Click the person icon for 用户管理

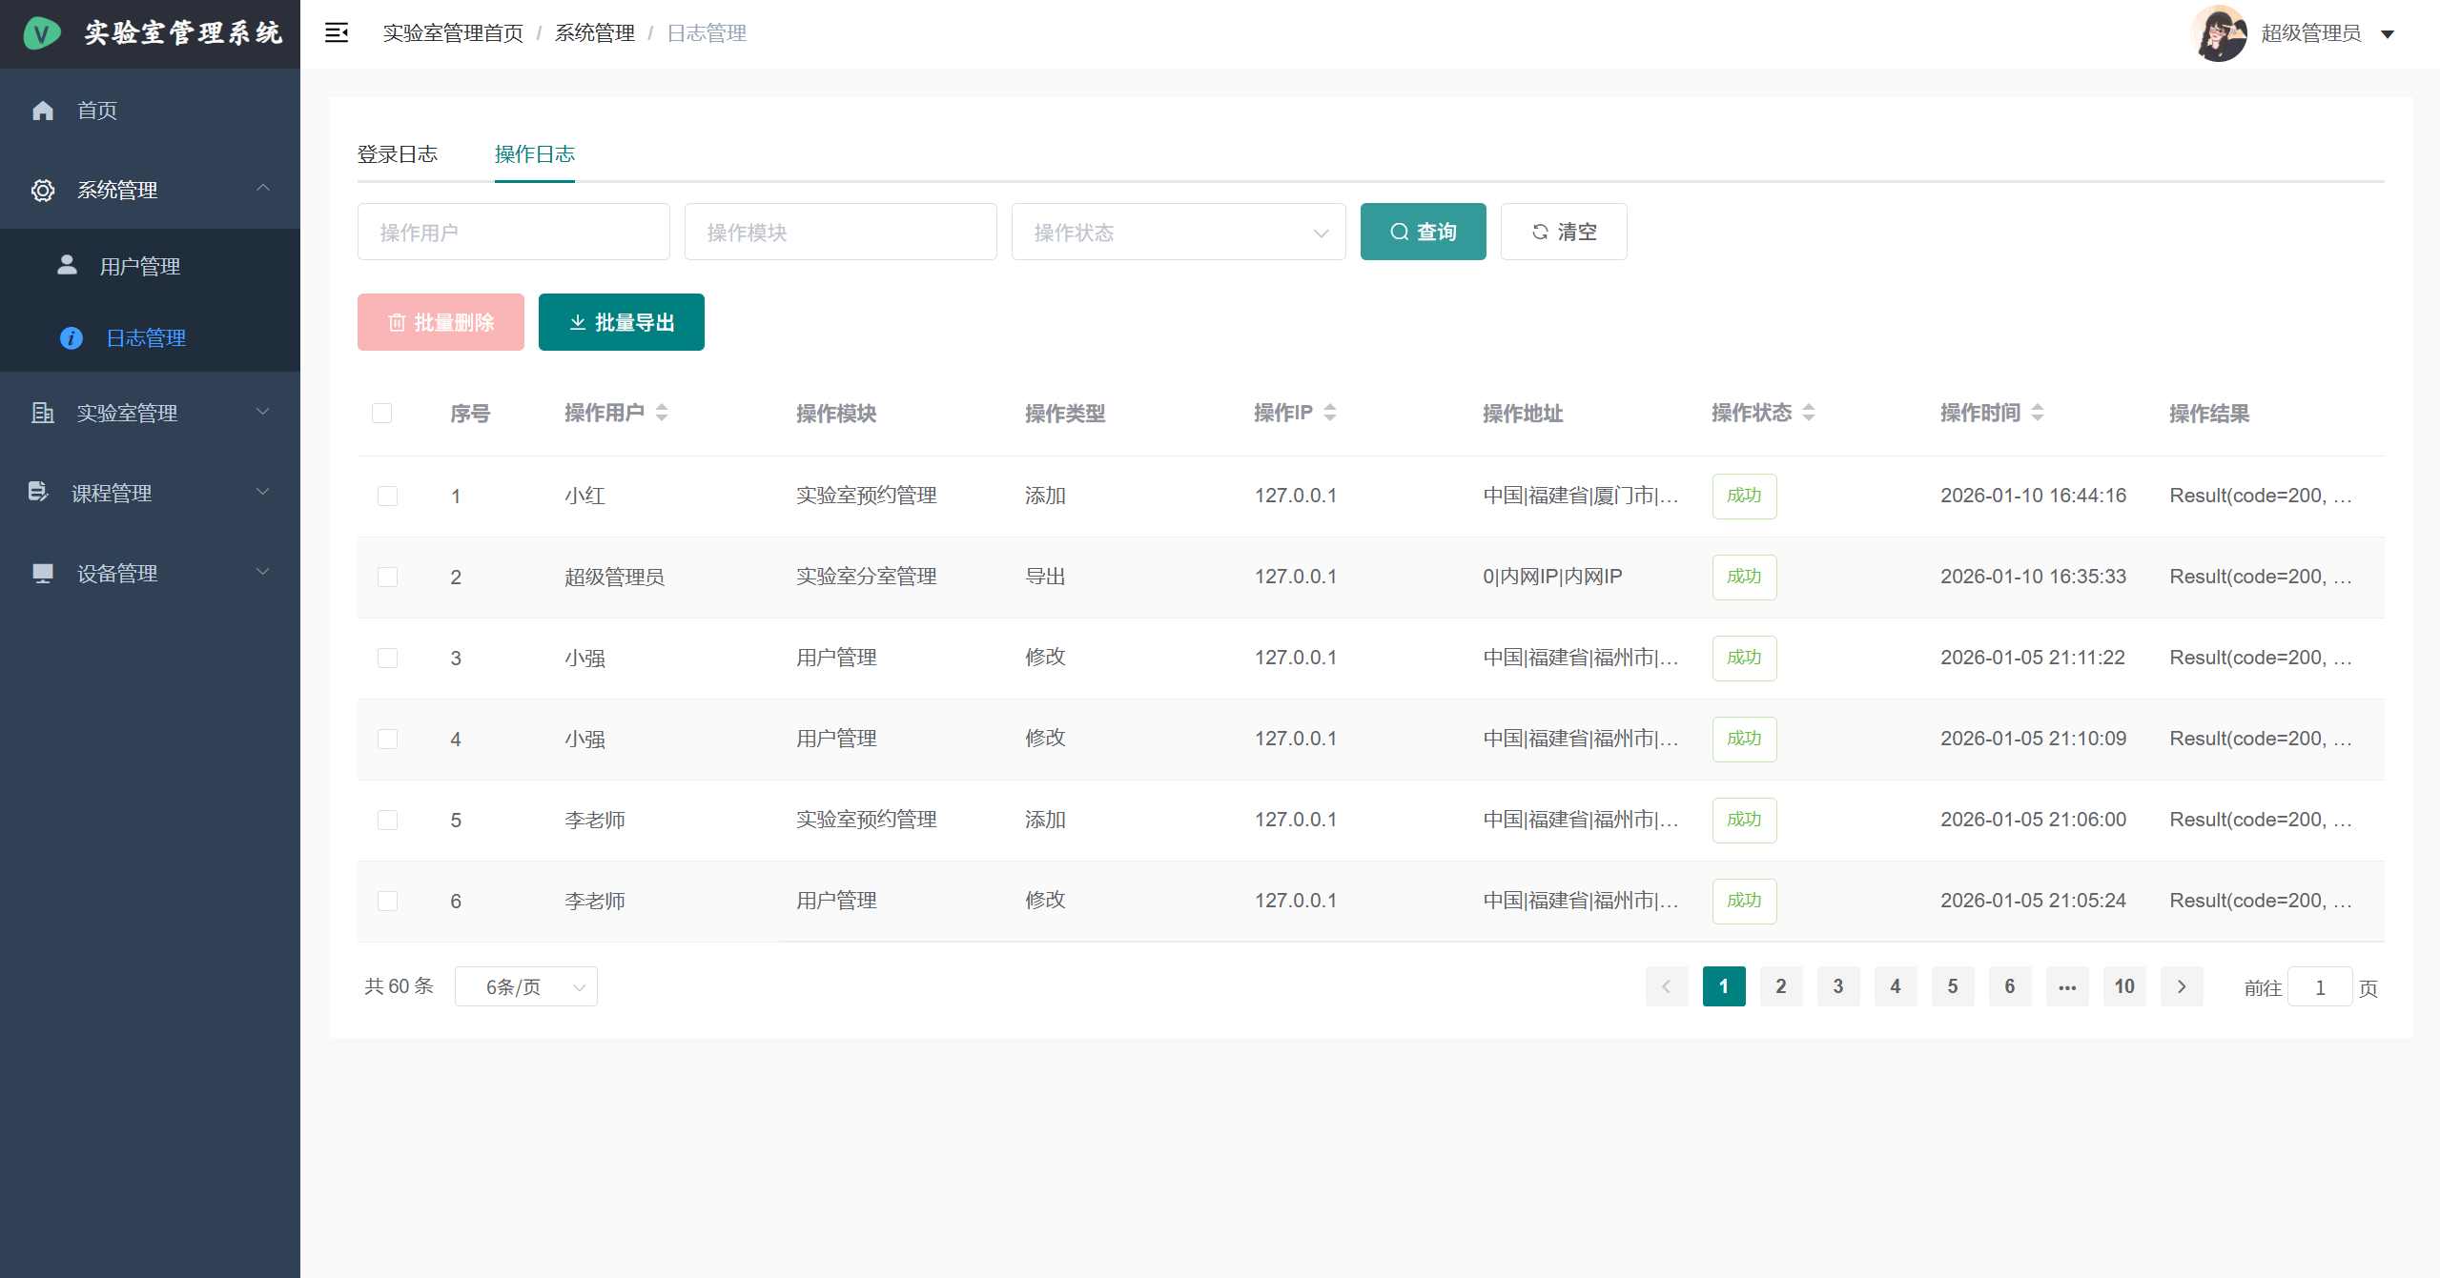[67, 265]
